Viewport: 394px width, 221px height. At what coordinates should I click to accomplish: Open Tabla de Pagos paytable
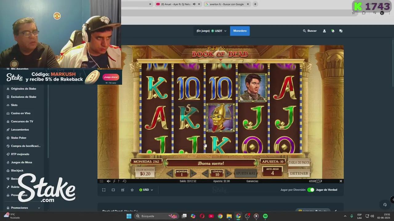point(299,162)
